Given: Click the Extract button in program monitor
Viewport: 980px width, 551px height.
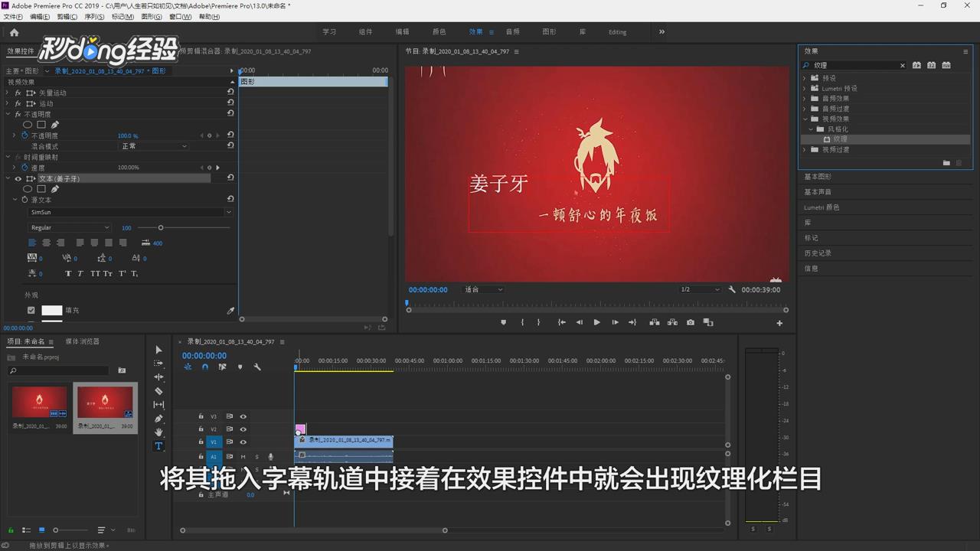Looking at the screenshot, I should click(x=672, y=322).
